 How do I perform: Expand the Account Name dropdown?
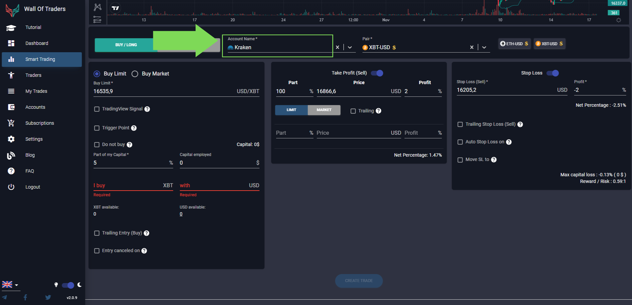pyautogui.click(x=349, y=47)
